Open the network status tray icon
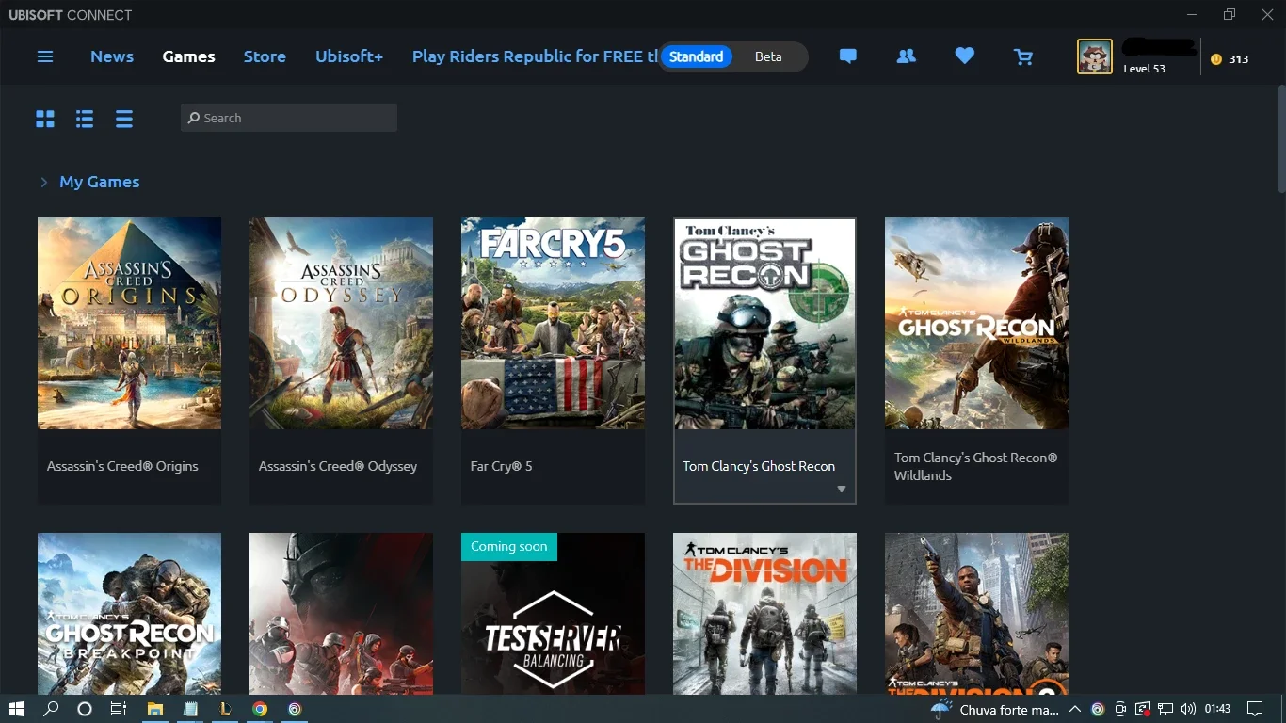This screenshot has width=1286, height=723. coord(1165,709)
